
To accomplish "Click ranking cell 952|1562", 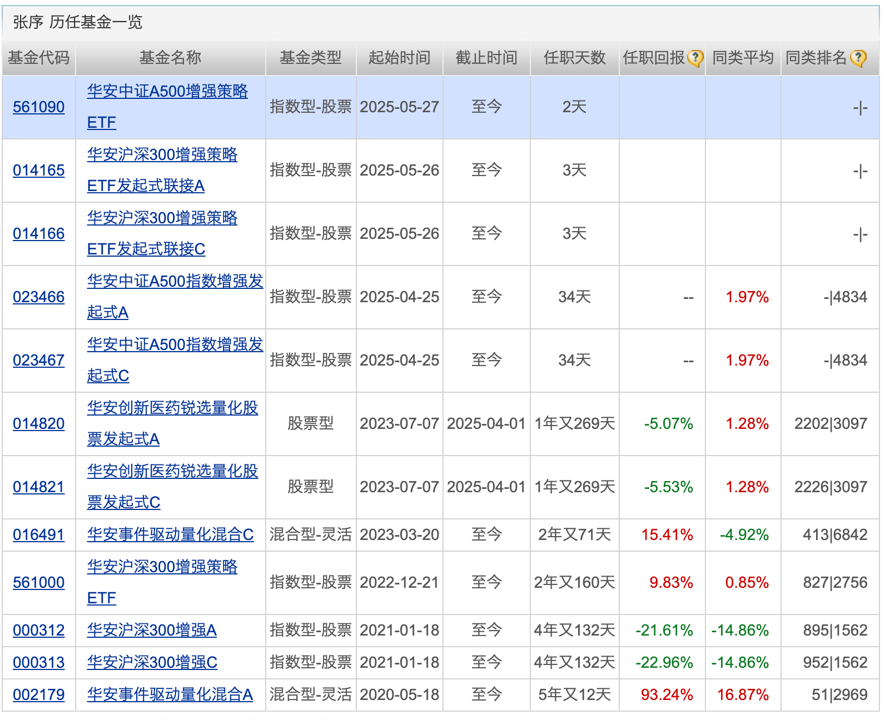I will point(835,663).
